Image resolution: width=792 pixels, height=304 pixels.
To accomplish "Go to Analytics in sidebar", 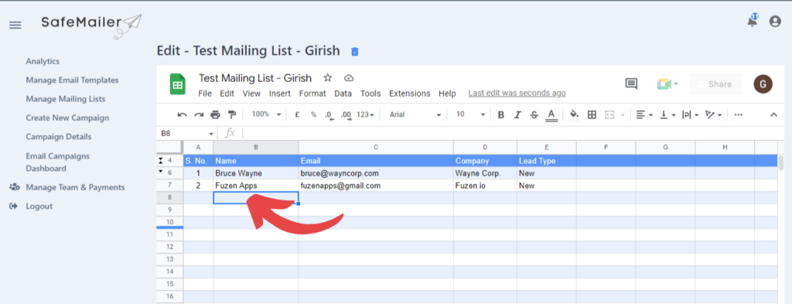I will [x=43, y=61].
